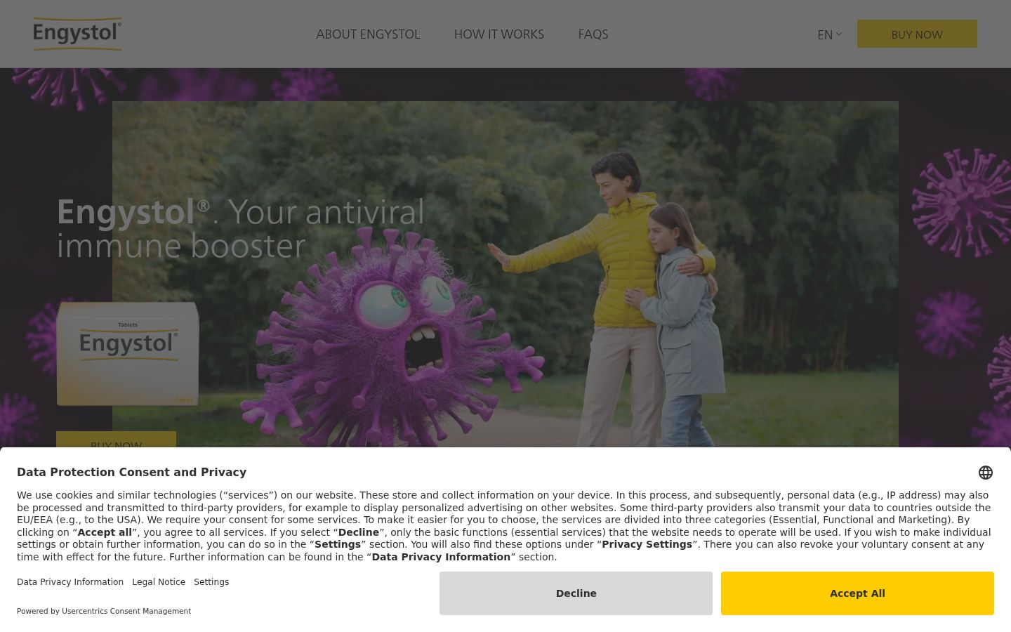Go to HOW IT WORKS page
The width and height of the screenshot is (1011, 632).
499,34
